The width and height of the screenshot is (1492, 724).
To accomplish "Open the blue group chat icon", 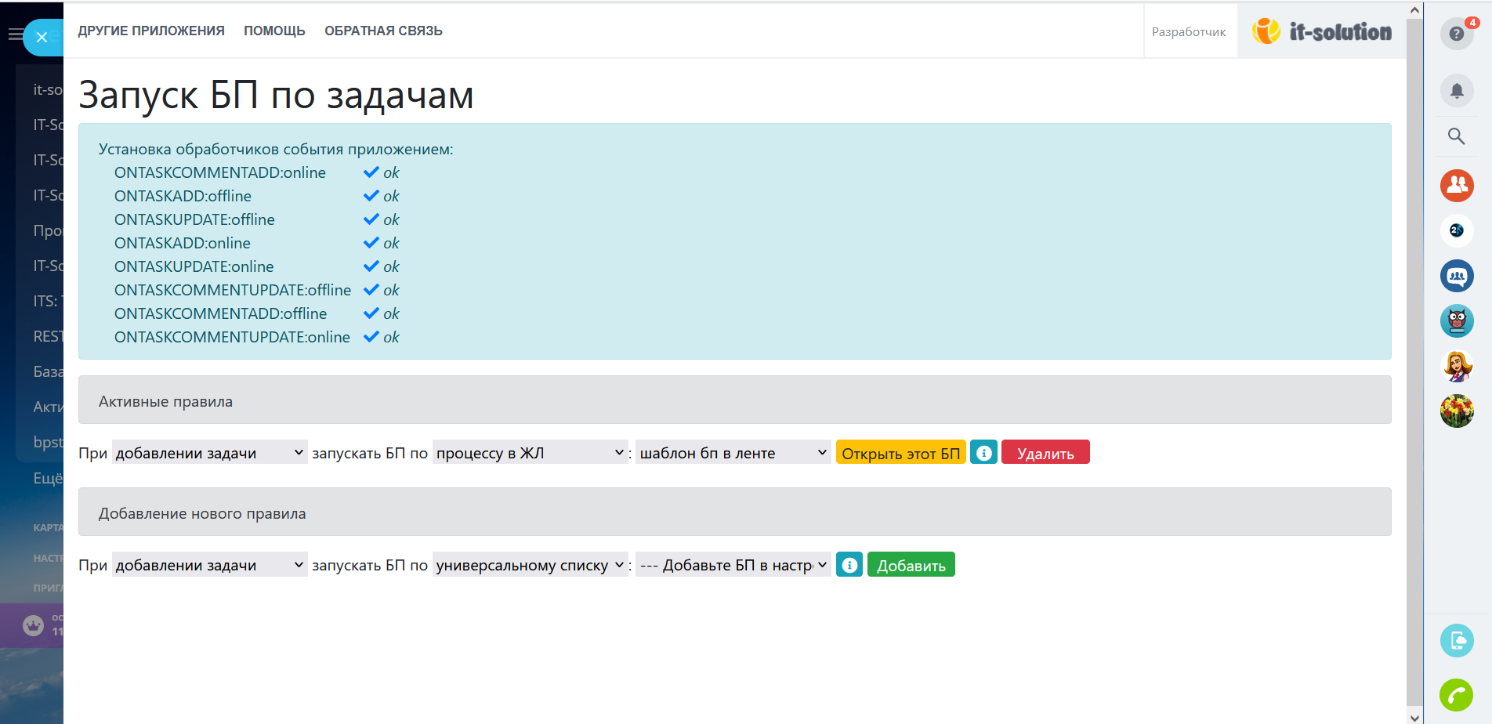I will 1457,276.
